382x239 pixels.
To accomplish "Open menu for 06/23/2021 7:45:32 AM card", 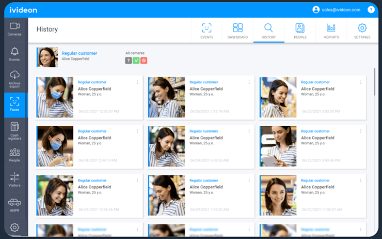I will coord(249,181).
